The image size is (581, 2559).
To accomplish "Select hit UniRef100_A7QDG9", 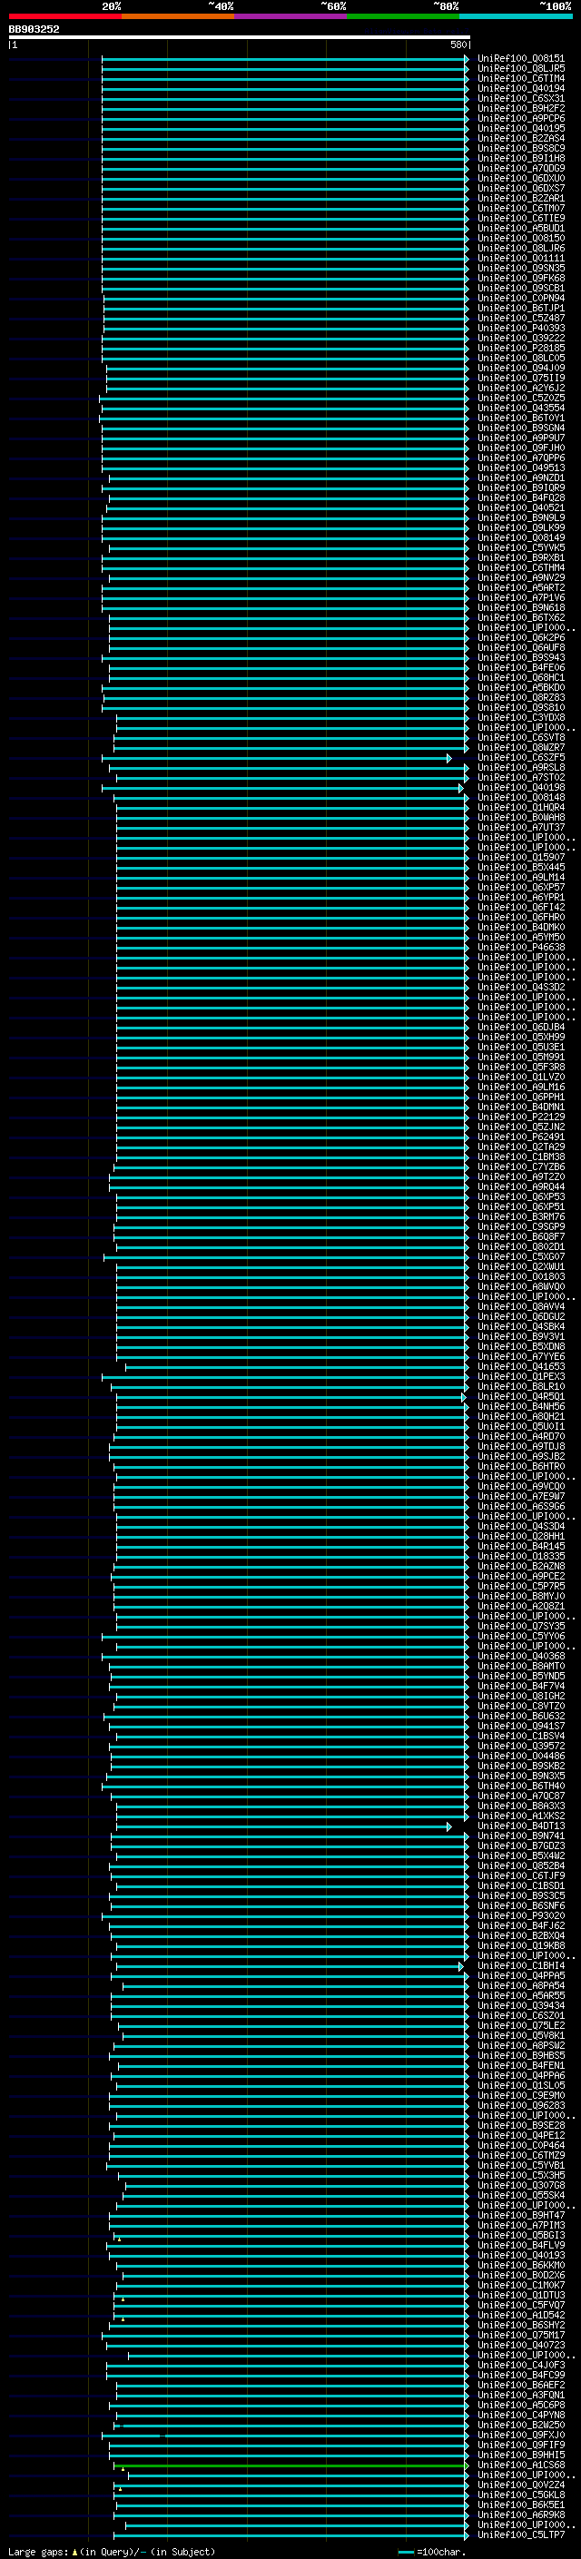I will (x=521, y=169).
